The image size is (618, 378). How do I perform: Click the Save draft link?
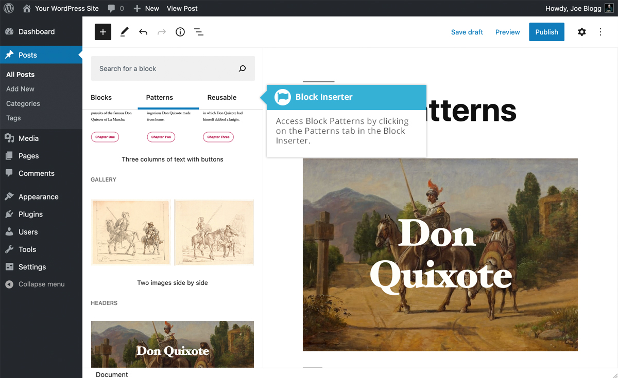(x=467, y=32)
